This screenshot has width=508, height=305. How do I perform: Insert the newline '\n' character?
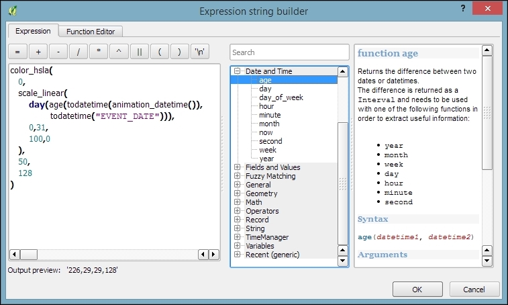200,52
